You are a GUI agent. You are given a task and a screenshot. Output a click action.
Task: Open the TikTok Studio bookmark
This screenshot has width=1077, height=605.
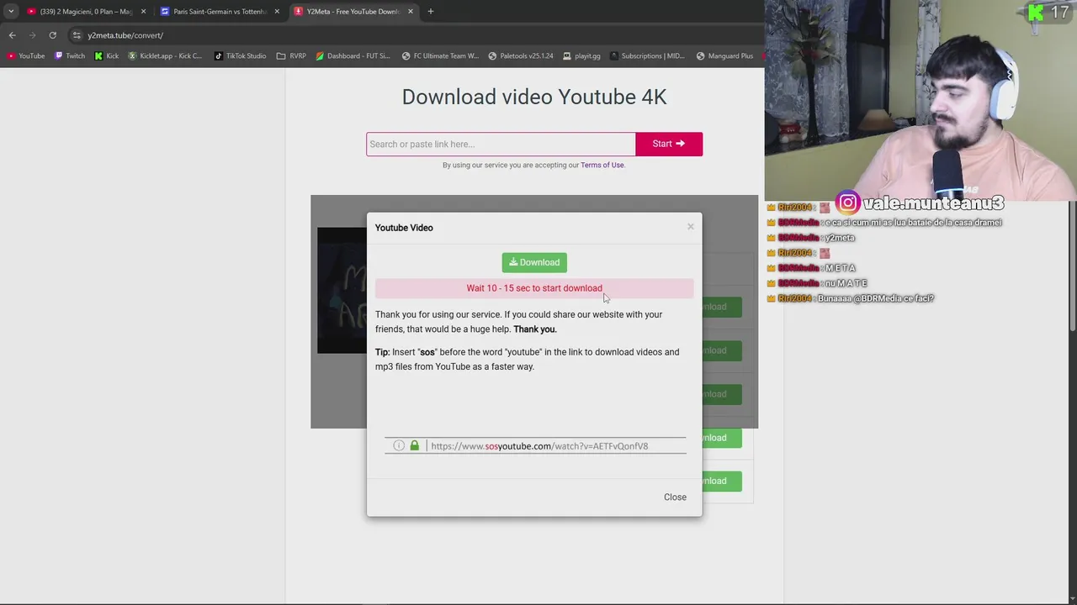click(240, 56)
